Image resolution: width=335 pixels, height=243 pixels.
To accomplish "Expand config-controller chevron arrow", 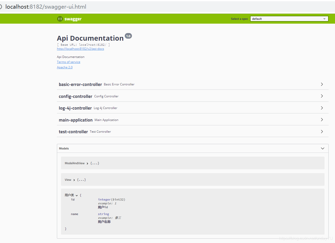I will pos(322,96).
